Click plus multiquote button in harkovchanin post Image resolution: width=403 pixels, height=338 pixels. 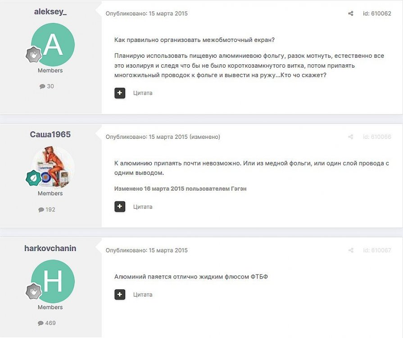[x=120, y=295]
